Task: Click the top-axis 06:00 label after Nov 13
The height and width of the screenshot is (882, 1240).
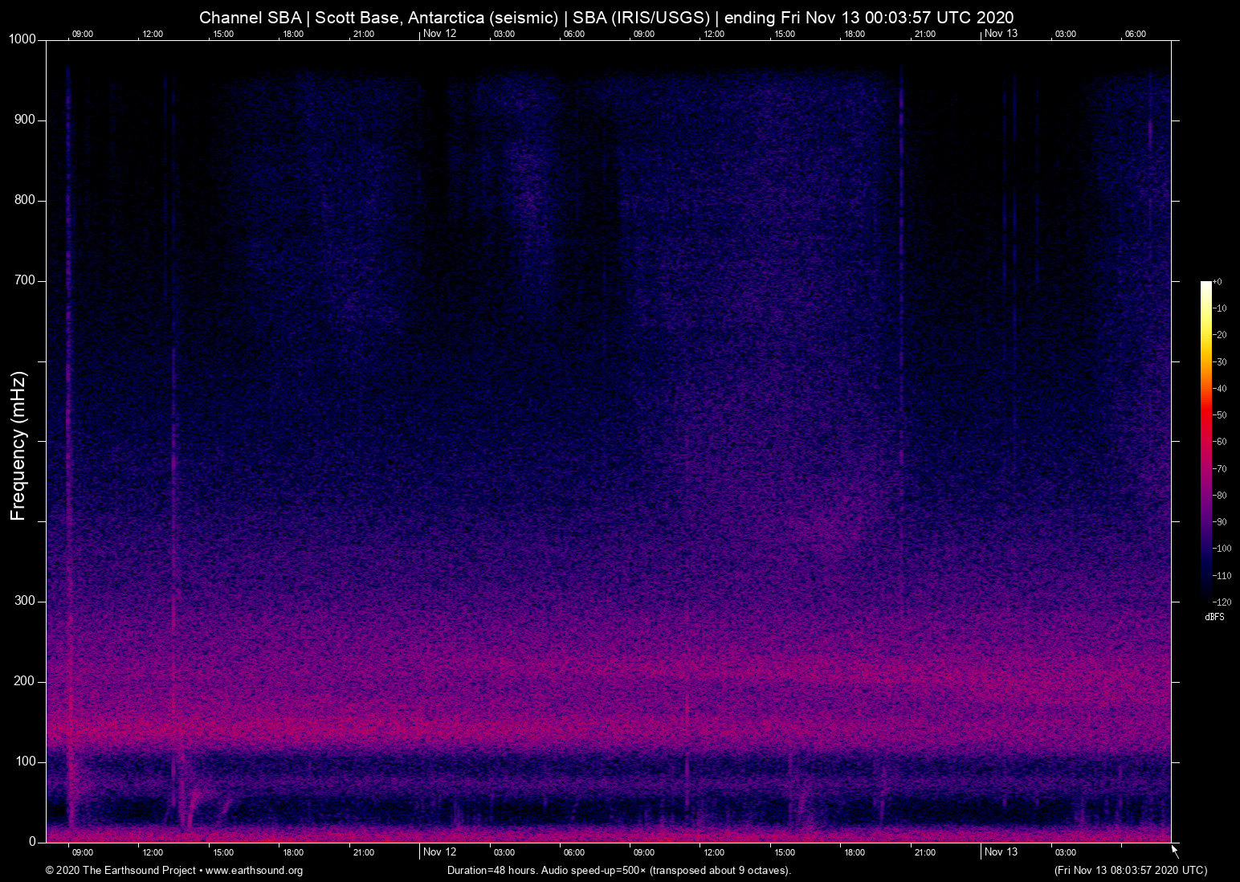Action: (x=1136, y=34)
